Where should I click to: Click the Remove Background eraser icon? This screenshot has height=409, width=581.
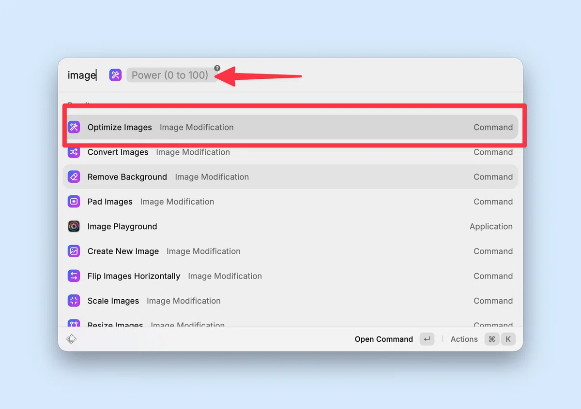pos(74,177)
